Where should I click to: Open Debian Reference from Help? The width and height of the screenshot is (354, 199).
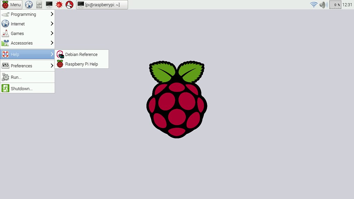81,55
